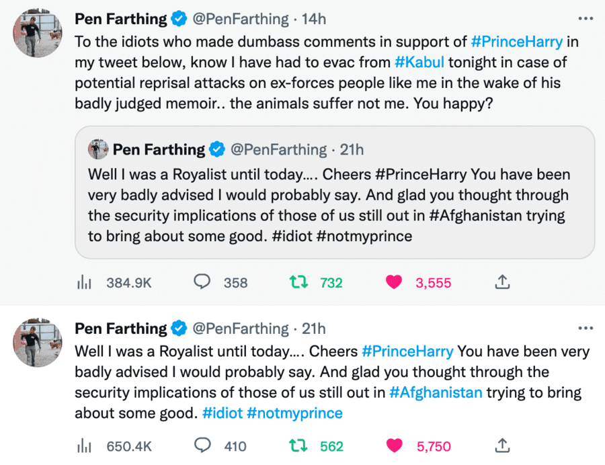This screenshot has height=465, width=605.
Task: Open the #Afghanistan hashtag link
Action: pyautogui.click(x=436, y=392)
